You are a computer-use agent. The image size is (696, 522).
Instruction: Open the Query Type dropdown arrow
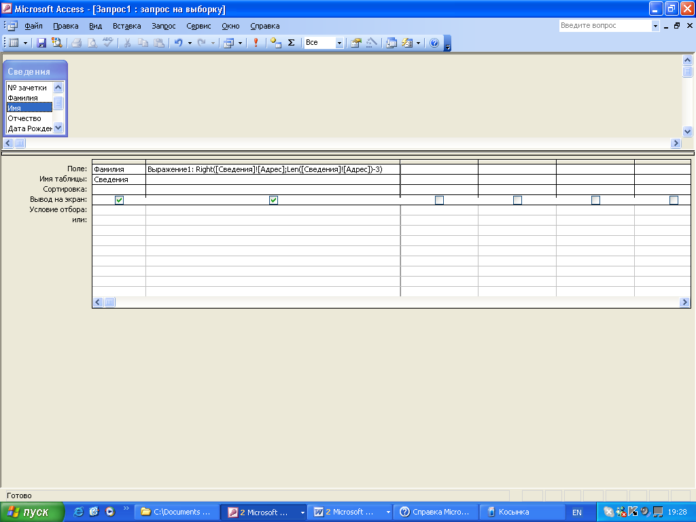(240, 43)
